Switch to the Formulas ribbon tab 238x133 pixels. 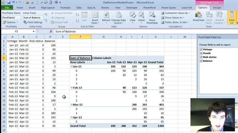[65, 7]
